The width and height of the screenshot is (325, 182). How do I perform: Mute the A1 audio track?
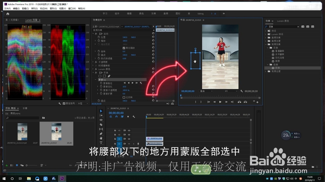pyautogui.click(x=129, y=144)
